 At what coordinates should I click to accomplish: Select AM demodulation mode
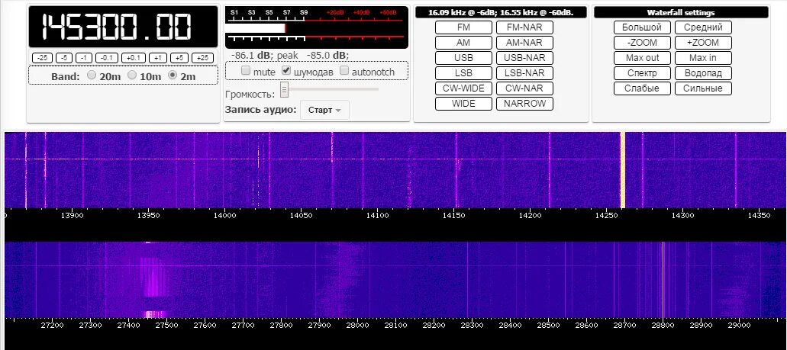pyautogui.click(x=463, y=43)
